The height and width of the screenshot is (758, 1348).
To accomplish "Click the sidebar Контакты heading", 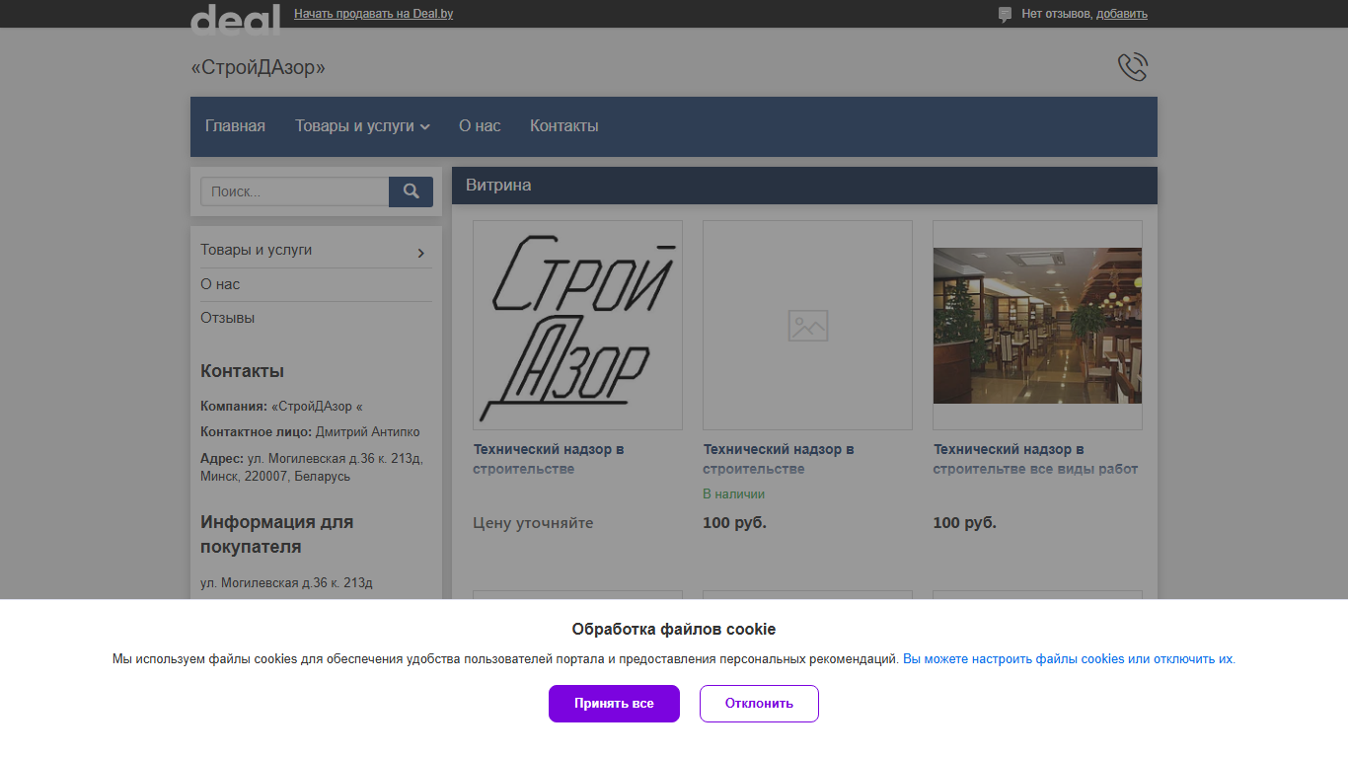I will (x=242, y=371).
